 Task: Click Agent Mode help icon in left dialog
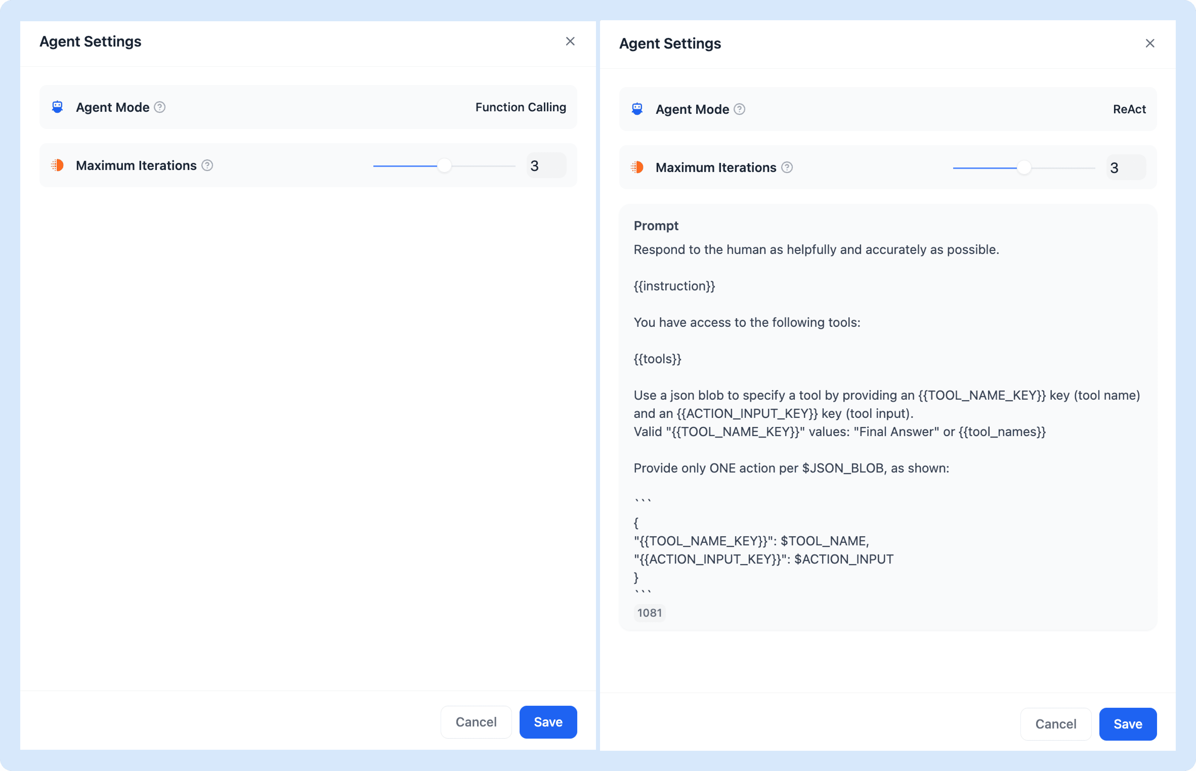click(160, 107)
